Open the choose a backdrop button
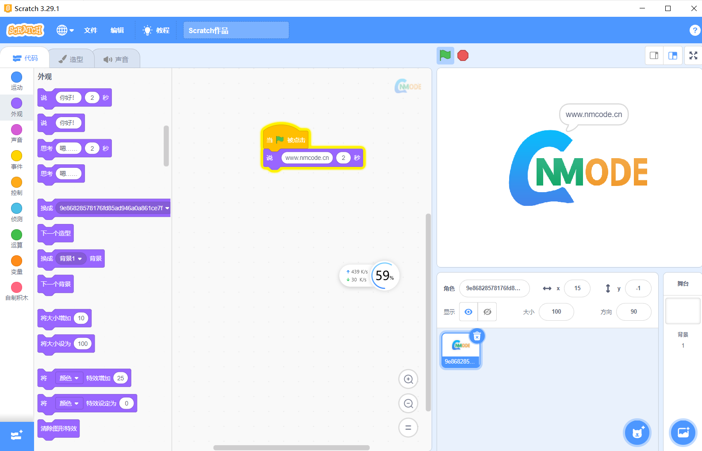This screenshot has height=451, width=702. point(683,432)
